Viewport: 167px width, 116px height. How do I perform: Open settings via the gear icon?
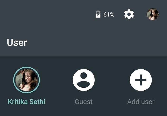[129, 14]
